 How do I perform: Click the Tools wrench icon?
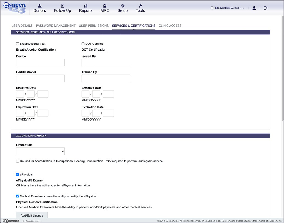point(140,6)
